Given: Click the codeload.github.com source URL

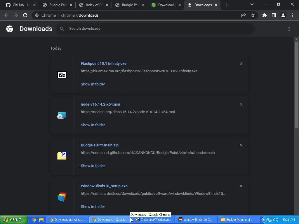Looking at the screenshot, I should 147,153.
